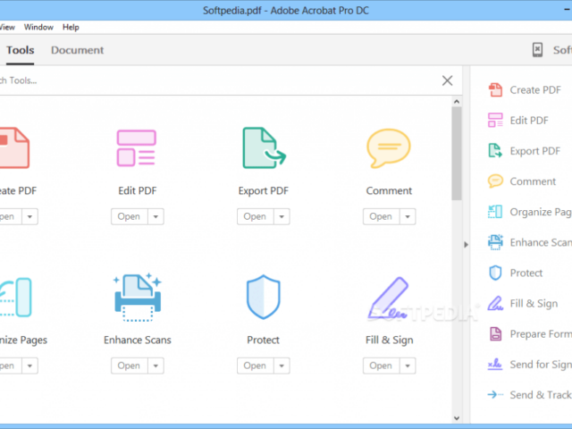Switch to the Document tab
The image size is (572, 429).
[77, 50]
